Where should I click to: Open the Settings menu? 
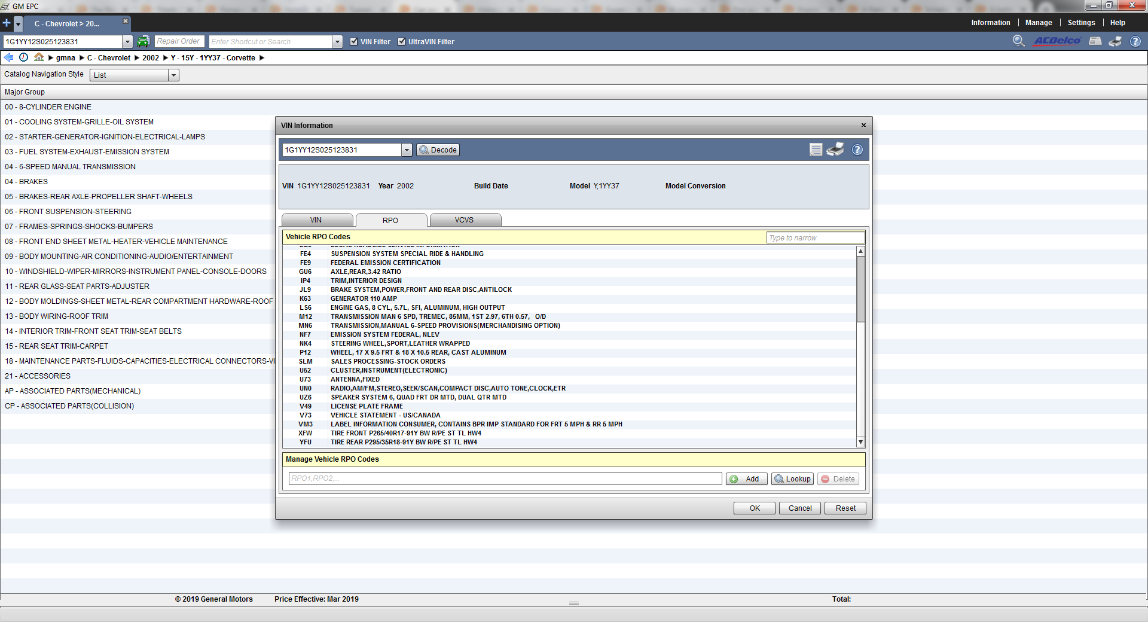[x=1081, y=23]
